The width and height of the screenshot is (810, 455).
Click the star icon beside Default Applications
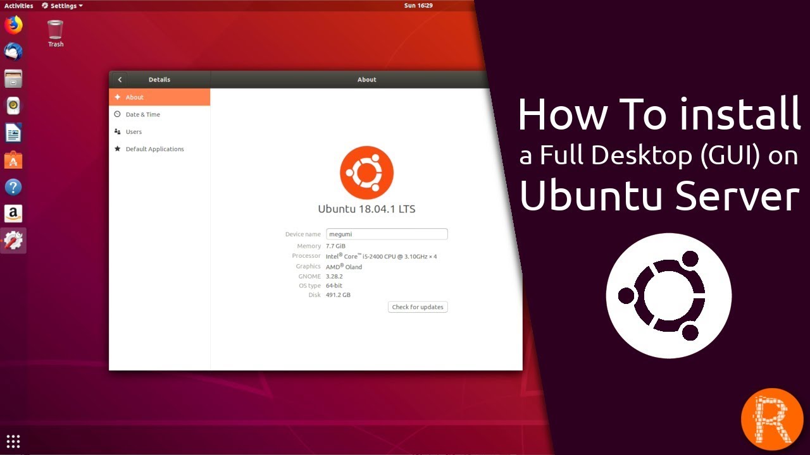click(118, 149)
